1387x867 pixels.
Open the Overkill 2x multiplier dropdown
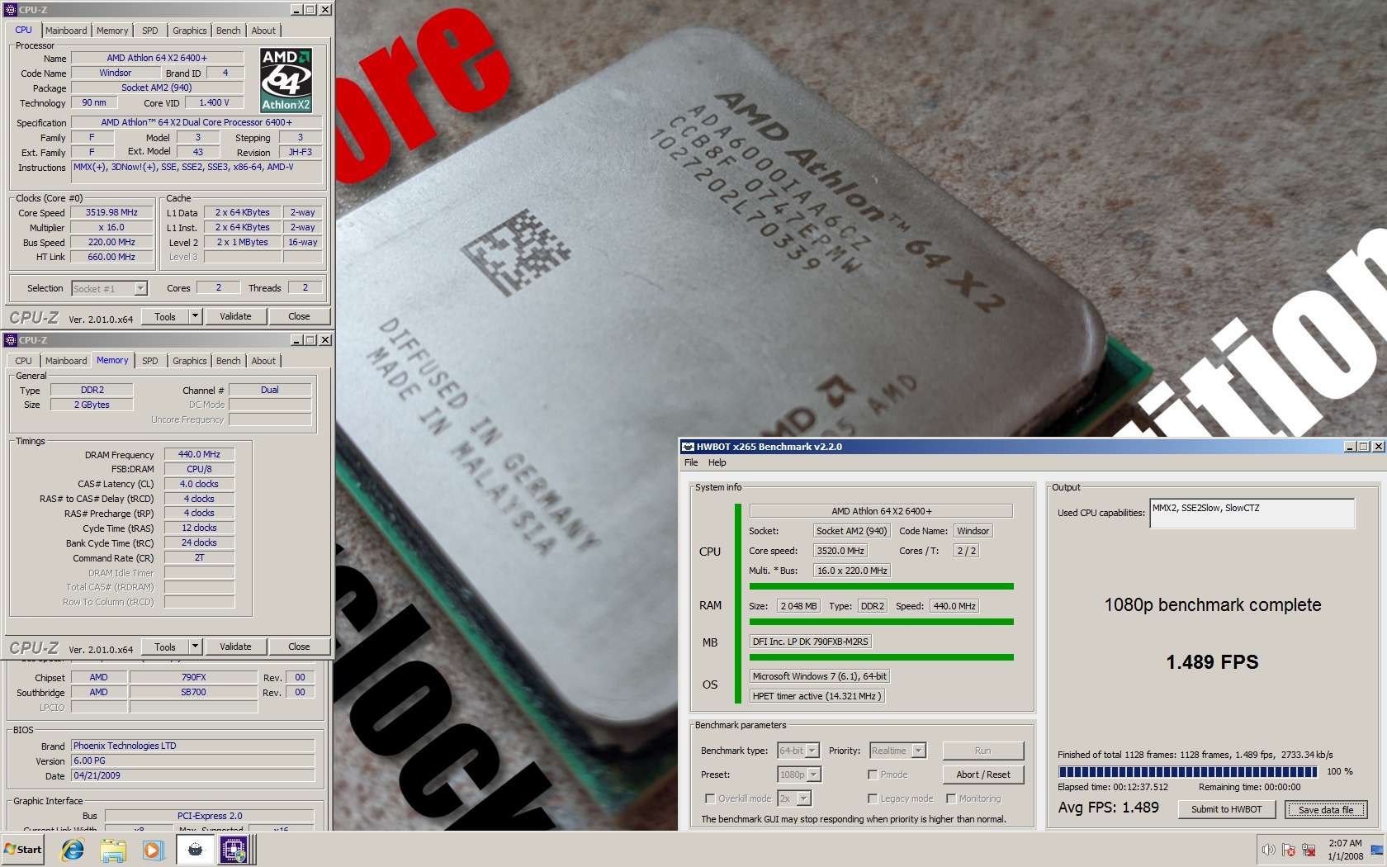pyautogui.click(x=804, y=798)
